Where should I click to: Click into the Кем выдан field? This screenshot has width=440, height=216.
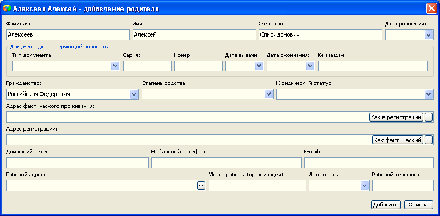tap(373, 66)
